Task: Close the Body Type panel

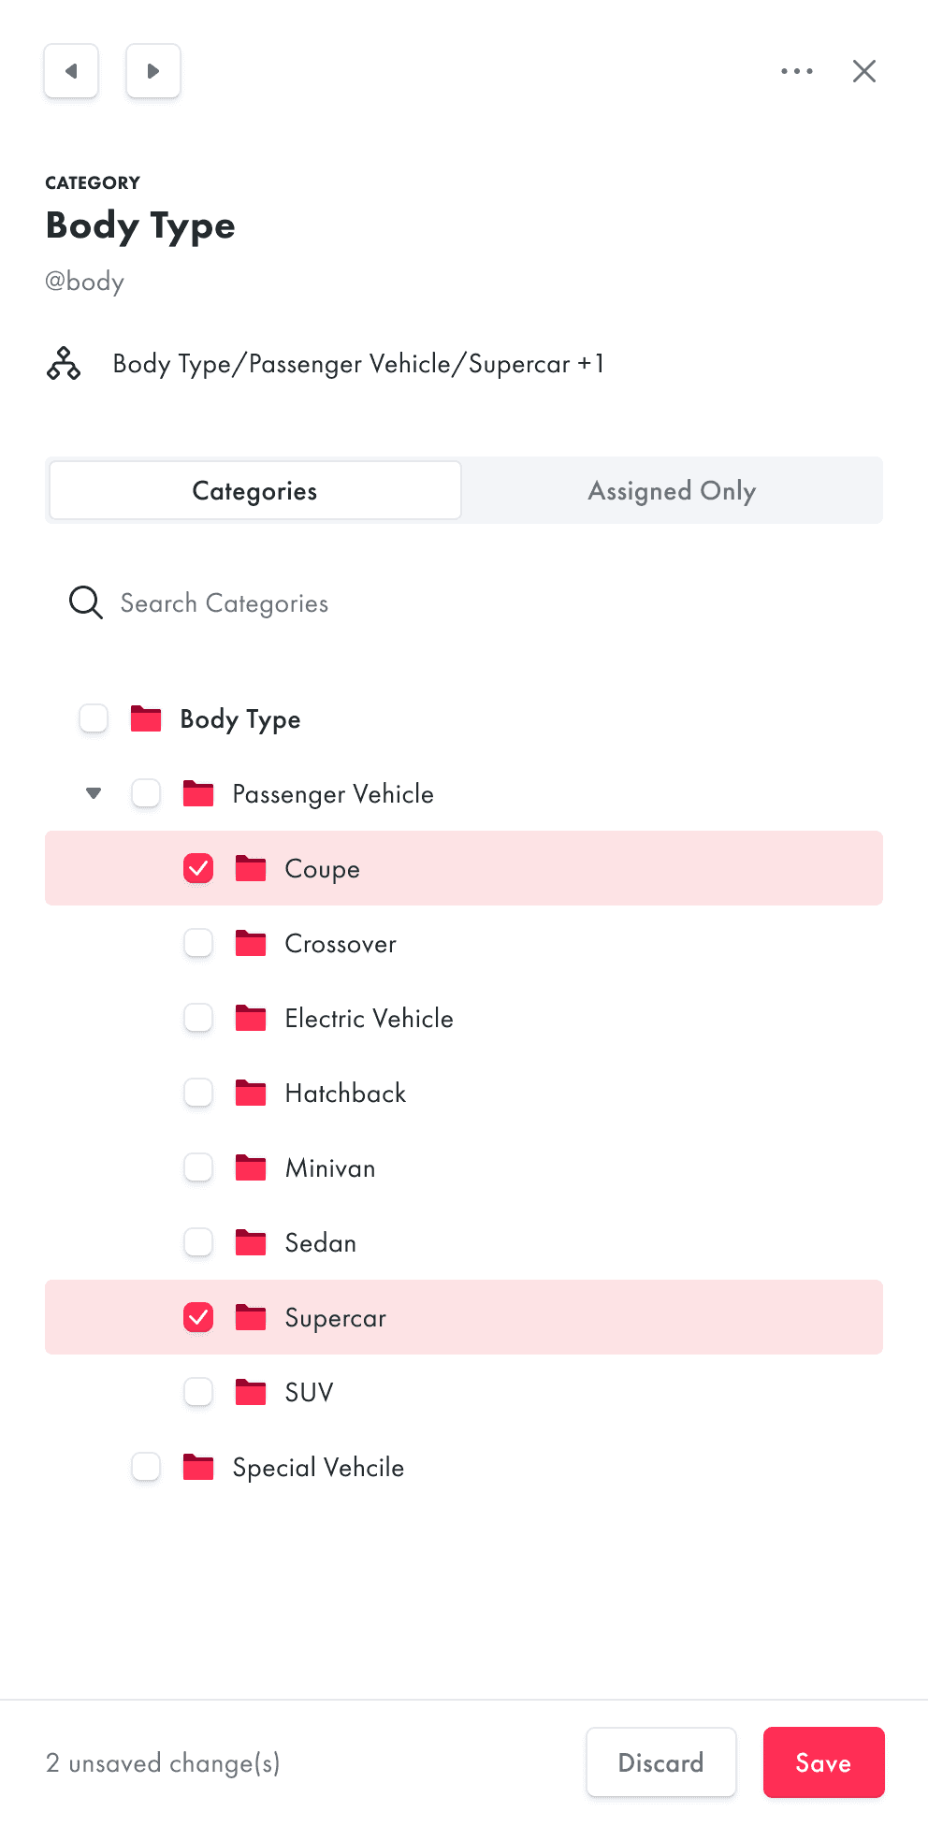Action: pyautogui.click(x=864, y=71)
